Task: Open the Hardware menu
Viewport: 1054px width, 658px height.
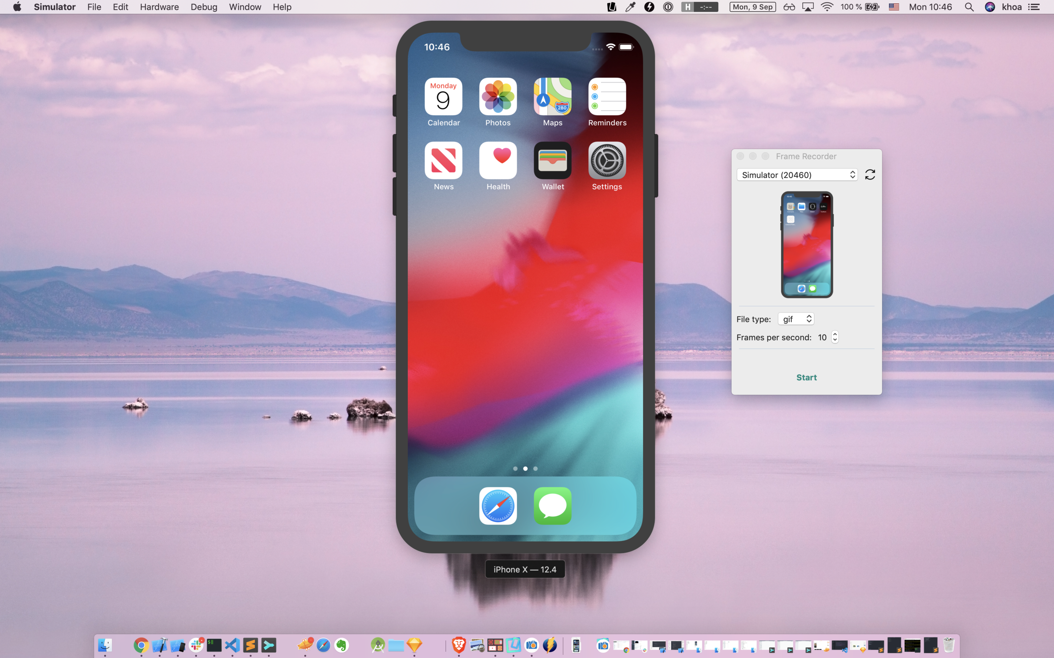Action: click(x=159, y=7)
